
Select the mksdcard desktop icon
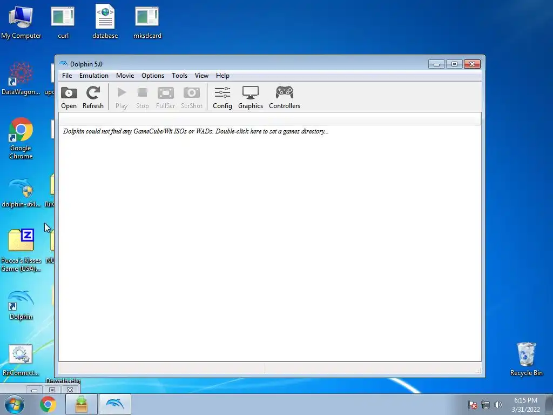pyautogui.click(x=147, y=22)
